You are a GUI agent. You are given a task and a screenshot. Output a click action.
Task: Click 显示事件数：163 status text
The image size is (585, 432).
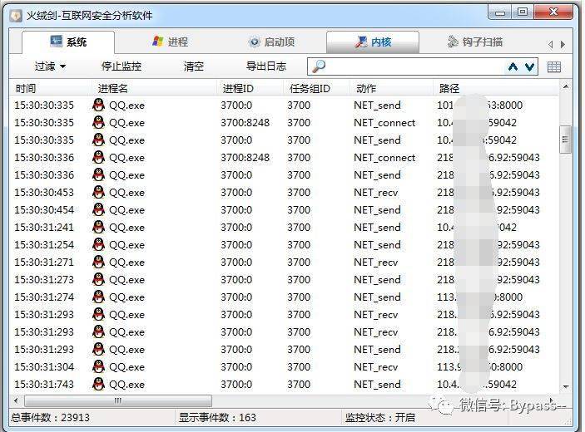[217, 418]
